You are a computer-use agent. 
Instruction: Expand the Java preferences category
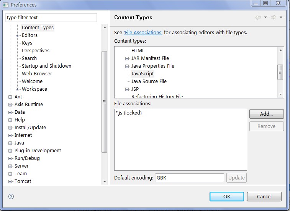[x=10, y=143]
